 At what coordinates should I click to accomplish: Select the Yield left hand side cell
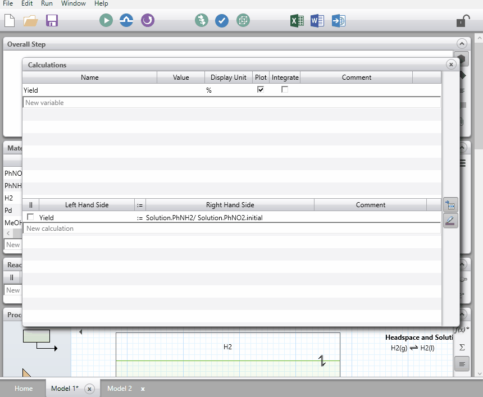coord(87,217)
